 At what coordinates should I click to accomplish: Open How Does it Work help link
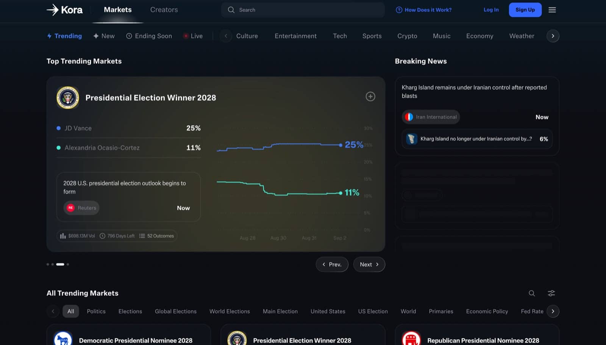tap(424, 10)
